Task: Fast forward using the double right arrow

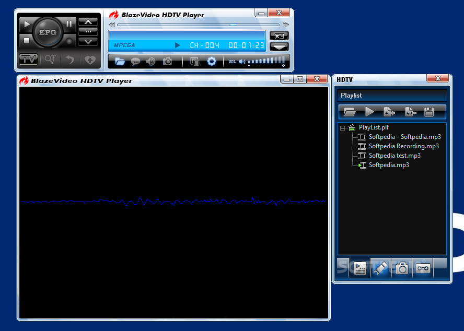Action: (286, 25)
